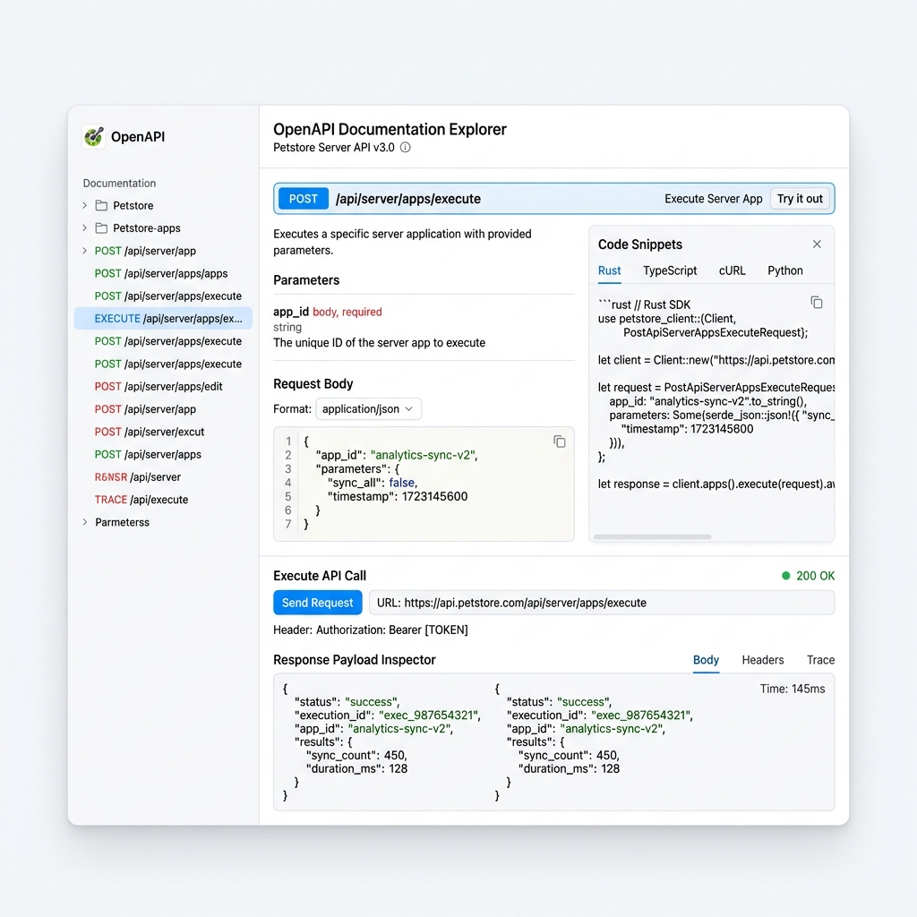
Task: Open POST /api/server/apps/apps endpoint
Action: pyautogui.click(x=161, y=273)
